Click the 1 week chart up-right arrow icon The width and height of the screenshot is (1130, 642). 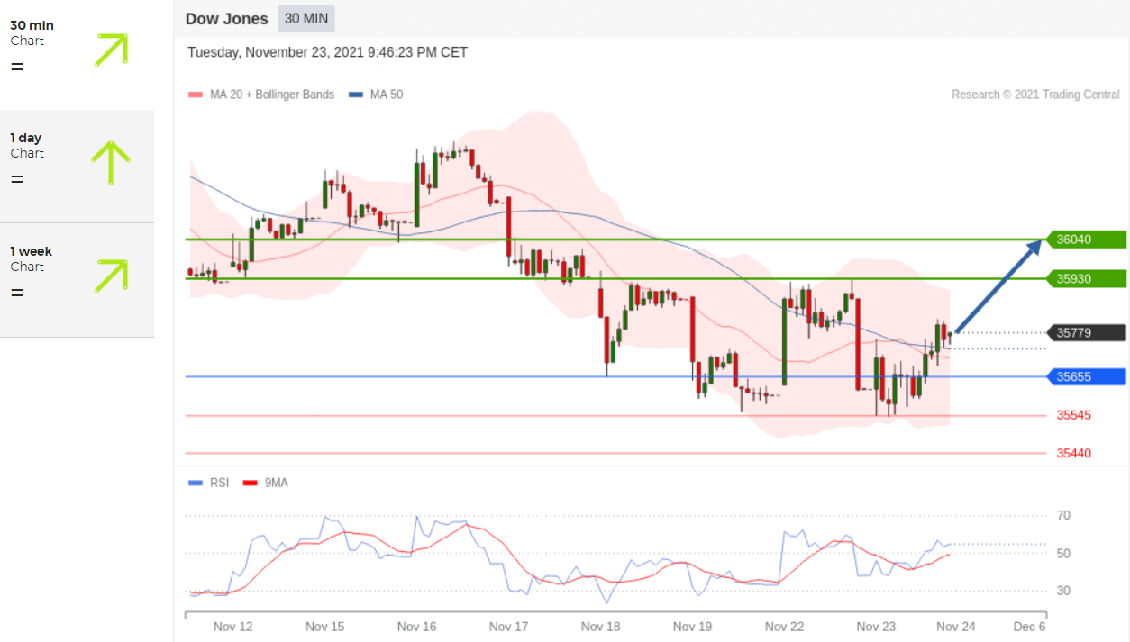tap(111, 276)
